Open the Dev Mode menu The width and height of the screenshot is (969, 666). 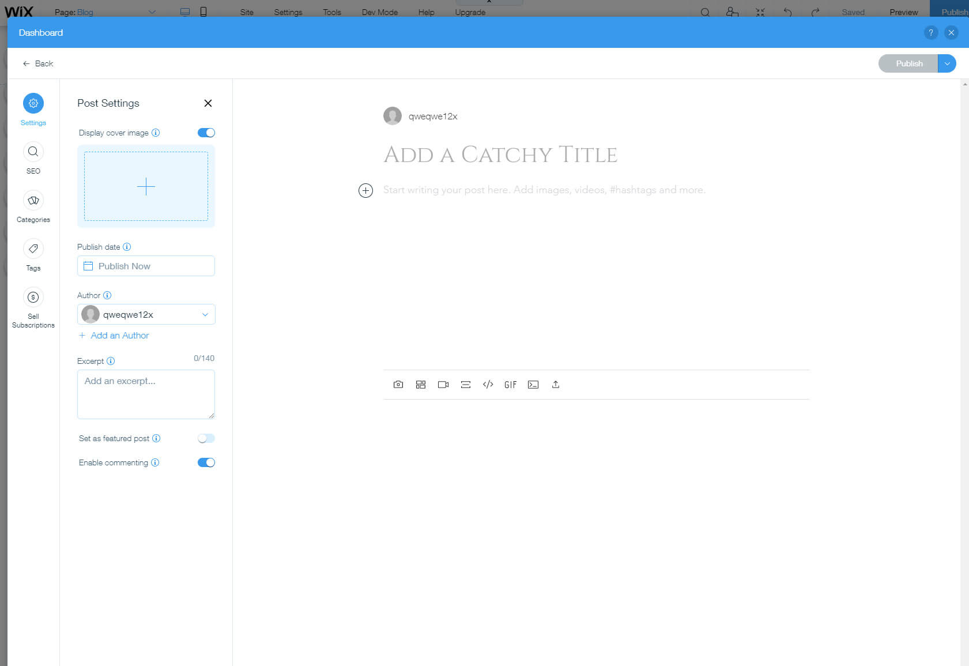point(379,12)
